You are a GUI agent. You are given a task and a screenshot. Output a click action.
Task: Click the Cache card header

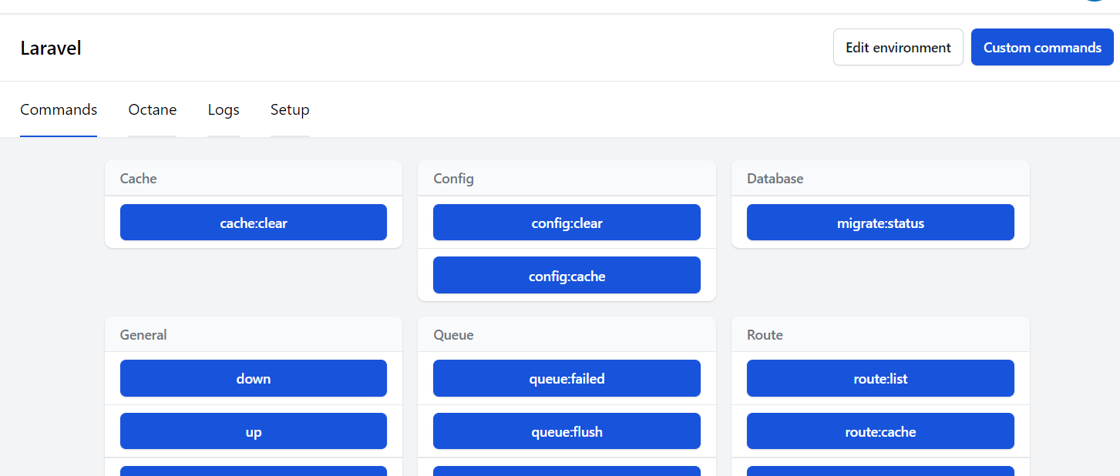(x=254, y=178)
